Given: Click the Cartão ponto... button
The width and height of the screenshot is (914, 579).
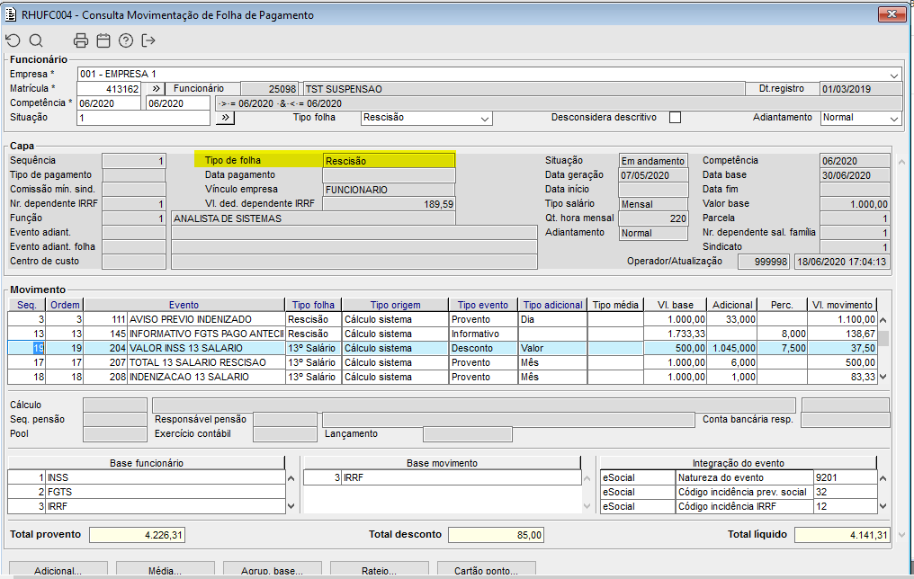Looking at the screenshot, I should pos(487,571).
